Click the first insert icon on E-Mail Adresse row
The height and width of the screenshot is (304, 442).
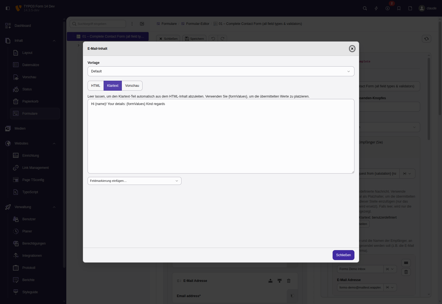click(270, 281)
